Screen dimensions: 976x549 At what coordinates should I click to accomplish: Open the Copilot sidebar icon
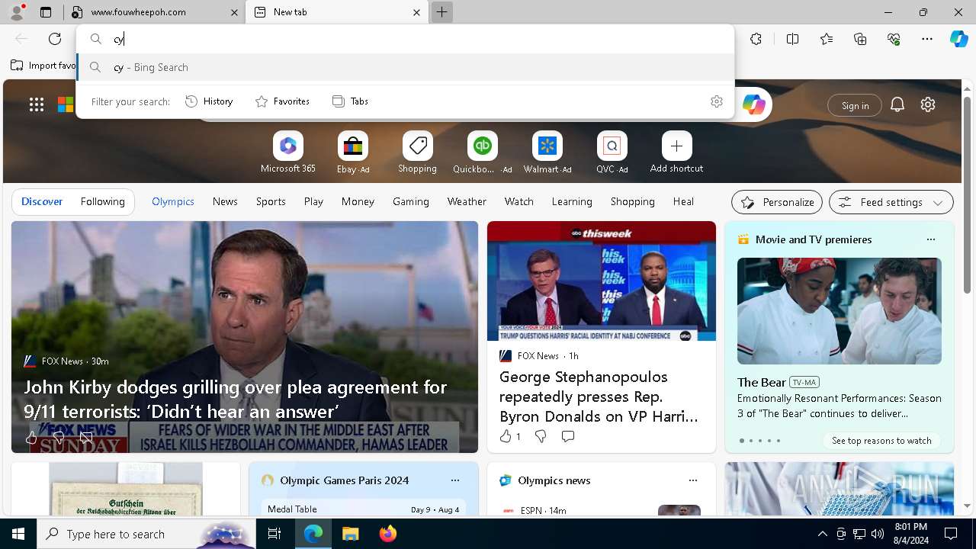959,39
